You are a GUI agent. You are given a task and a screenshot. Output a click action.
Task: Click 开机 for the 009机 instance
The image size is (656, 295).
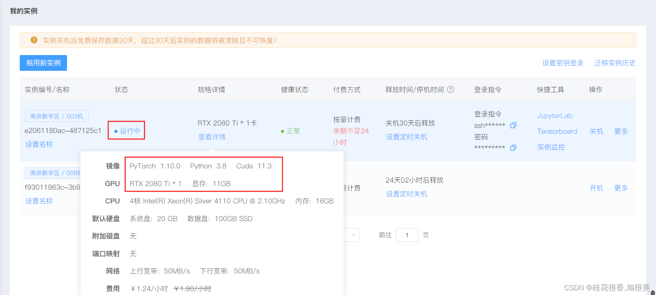(x=596, y=188)
